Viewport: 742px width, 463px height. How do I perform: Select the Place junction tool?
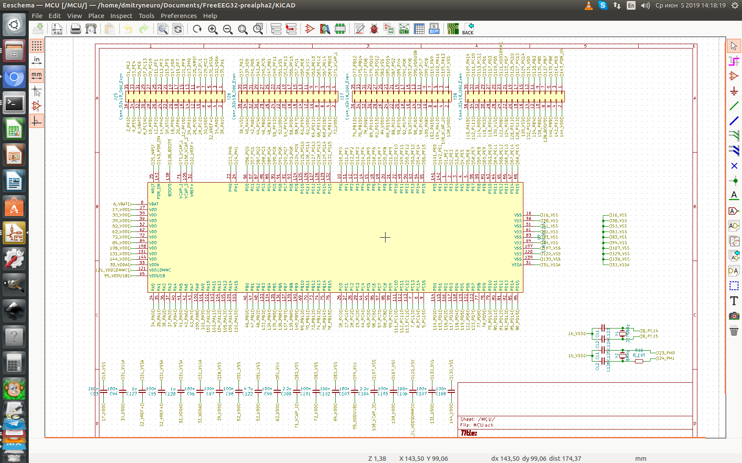coord(734,181)
